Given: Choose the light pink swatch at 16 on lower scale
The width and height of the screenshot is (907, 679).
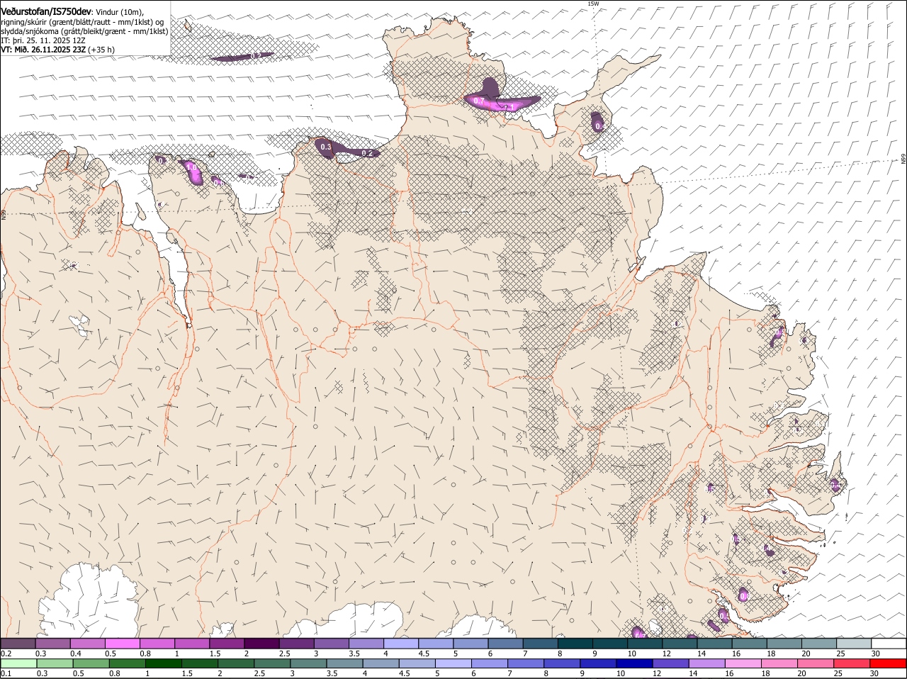Looking at the screenshot, I should pyautogui.click(x=743, y=663).
